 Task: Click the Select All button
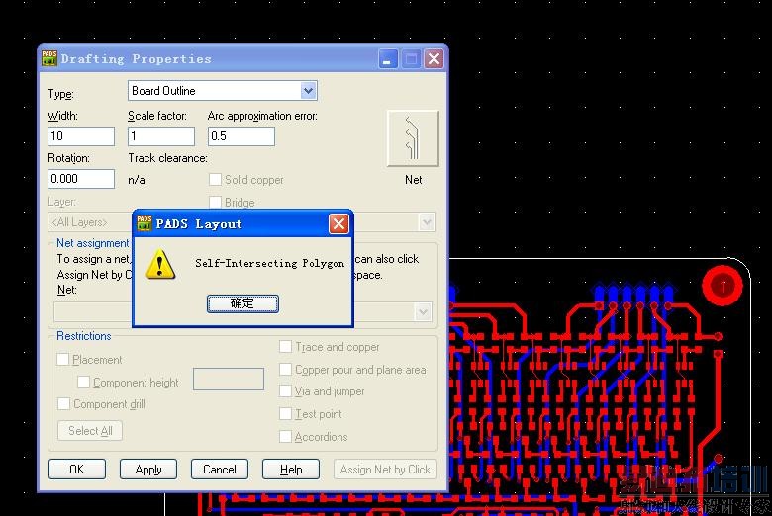coord(90,431)
